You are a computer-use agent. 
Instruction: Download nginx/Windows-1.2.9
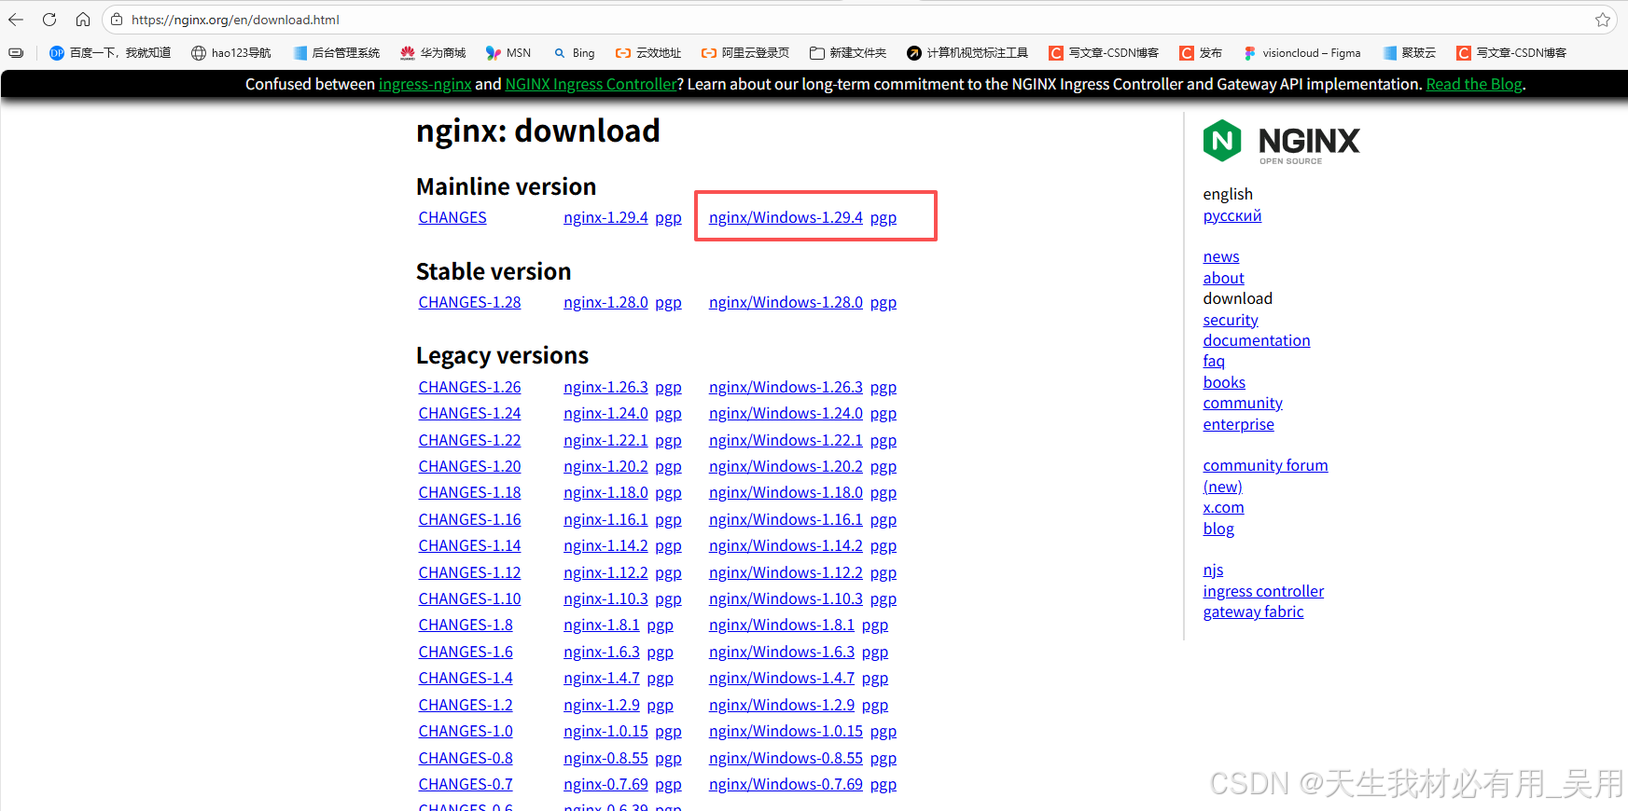782,705
